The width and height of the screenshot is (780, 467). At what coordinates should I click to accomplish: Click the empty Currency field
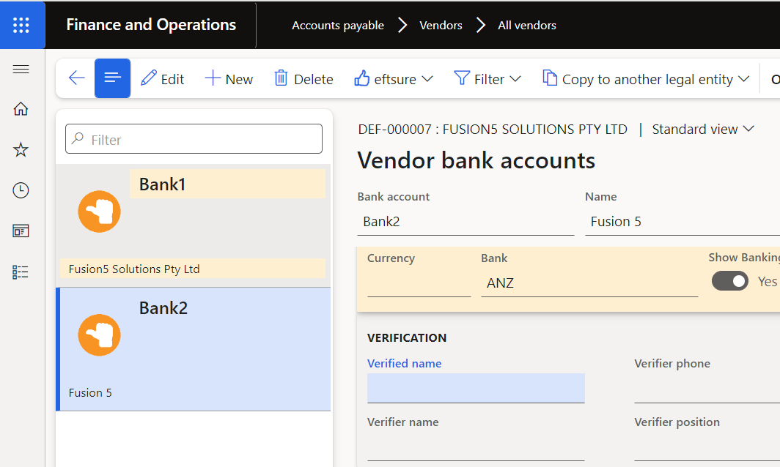point(419,283)
